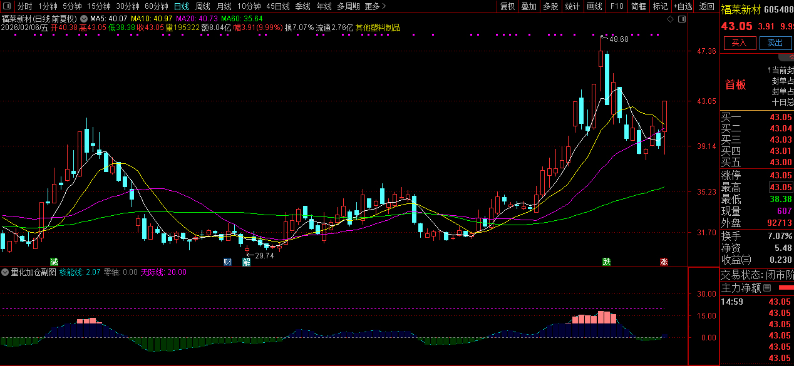Click the 财 info marker on timeline
The image size is (794, 366).
click(x=227, y=262)
